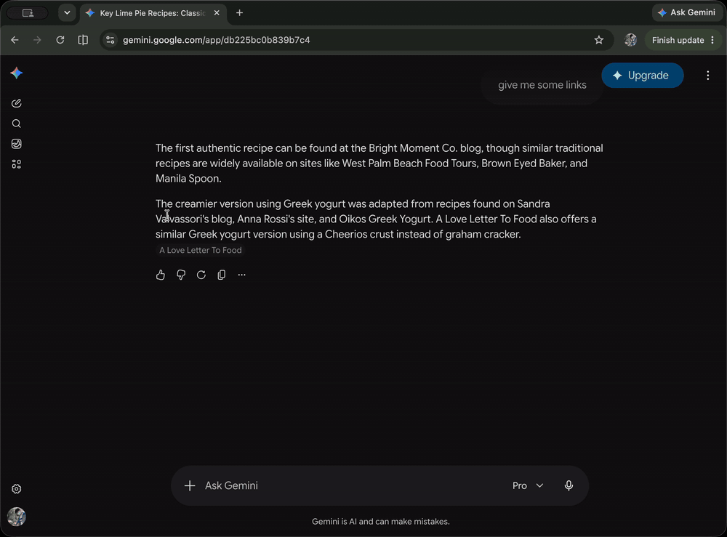Viewport: 727px width, 537px height.
Task: Open the A Love Letter To Food source chip
Action: [201, 250]
